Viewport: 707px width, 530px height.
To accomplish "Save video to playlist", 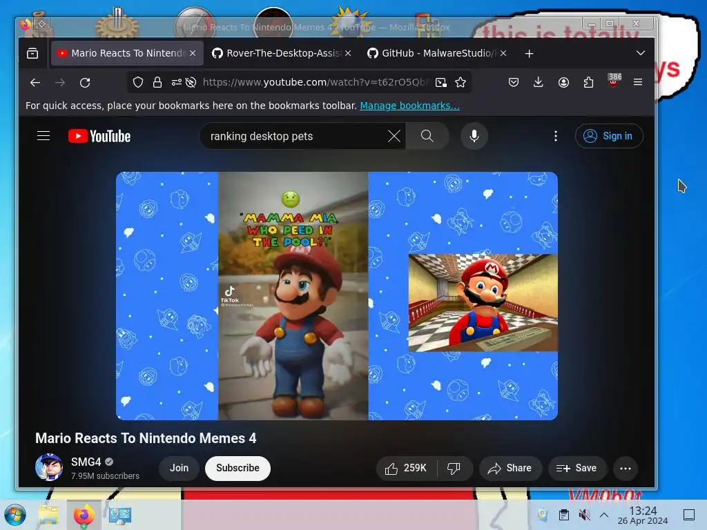I will (x=577, y=469).
